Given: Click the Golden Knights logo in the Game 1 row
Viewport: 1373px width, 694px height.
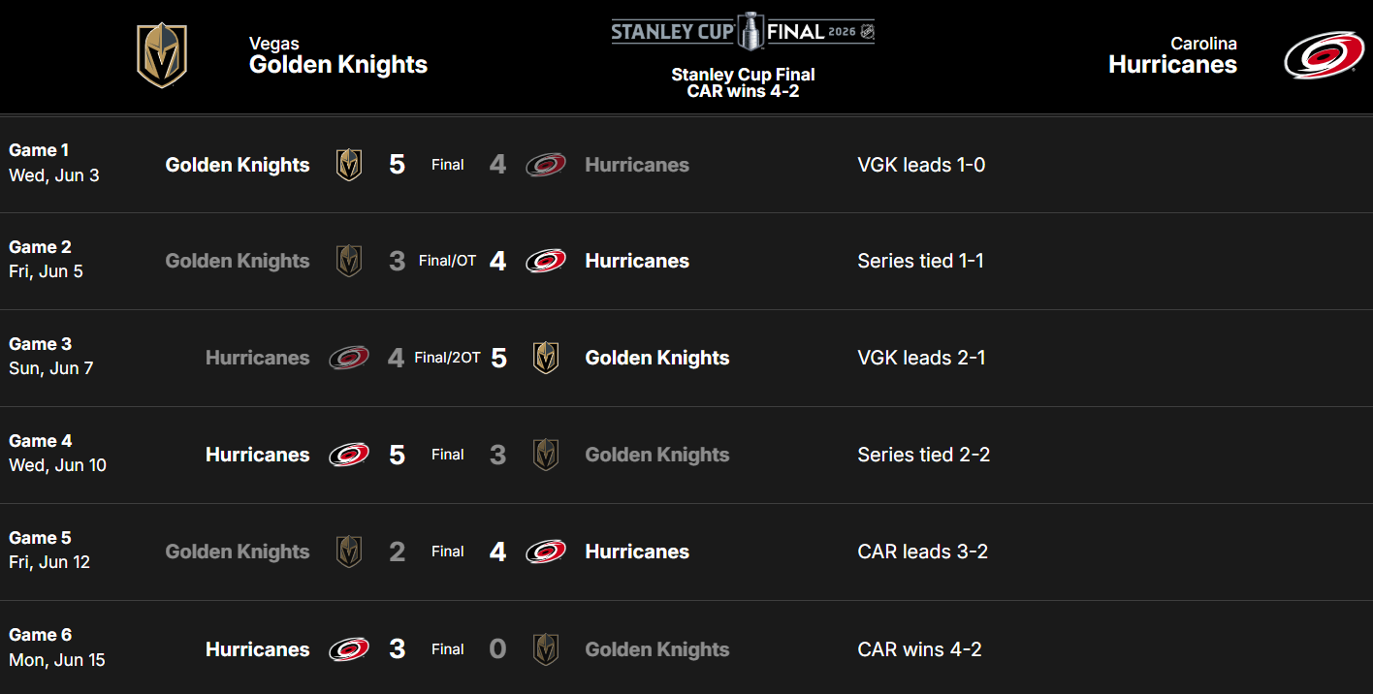Looking at the screenshot, I should pos(349,165).
